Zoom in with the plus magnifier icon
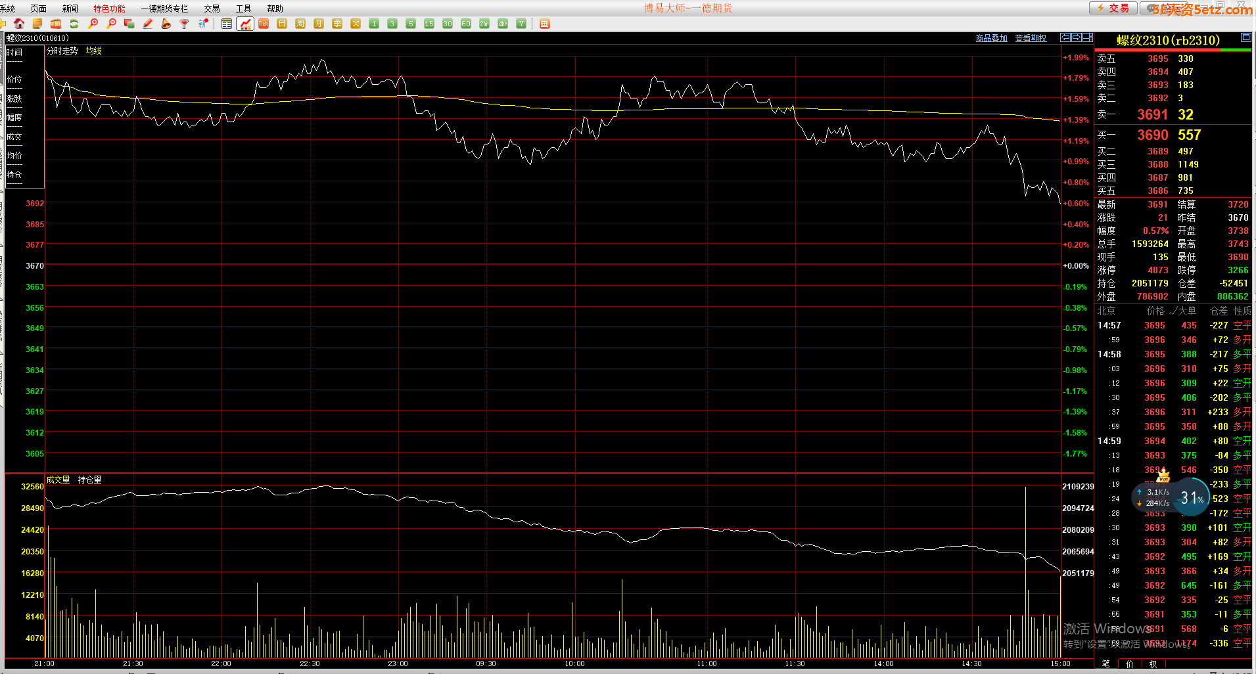Image resolution: width=1256 pixels, height=674 pixels. click(x=93, y=24)
